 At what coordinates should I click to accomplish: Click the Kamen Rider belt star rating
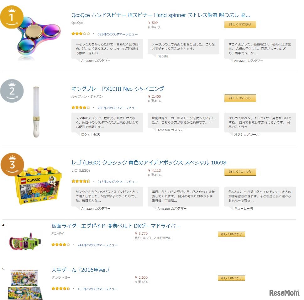tap(60, 244)
